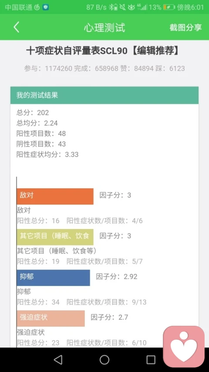Tap Android recent apps square button

[151, 359]
